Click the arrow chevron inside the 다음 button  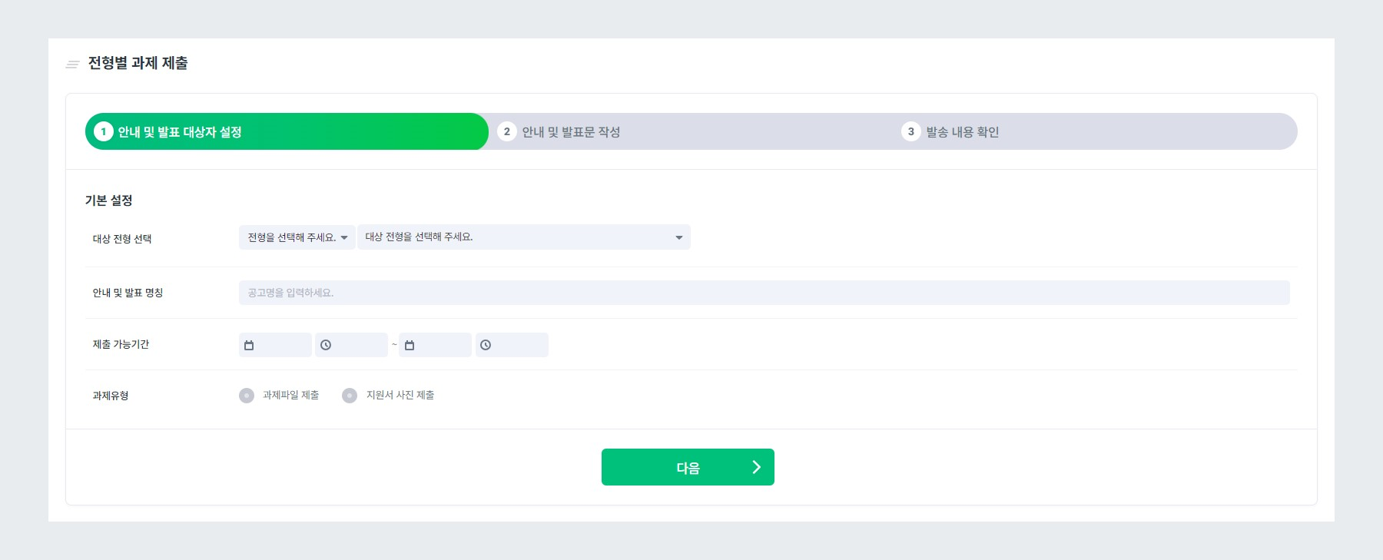(755, 466)
